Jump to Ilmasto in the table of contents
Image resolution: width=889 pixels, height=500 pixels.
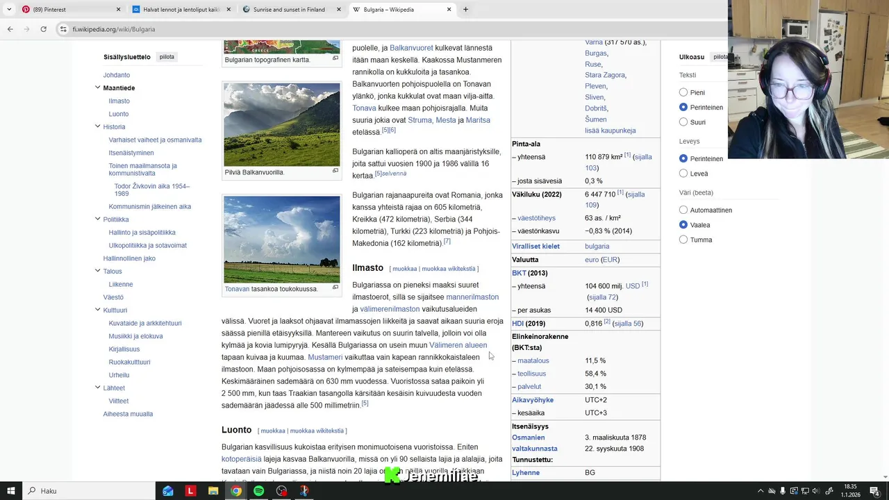click(x=119, y=101)
